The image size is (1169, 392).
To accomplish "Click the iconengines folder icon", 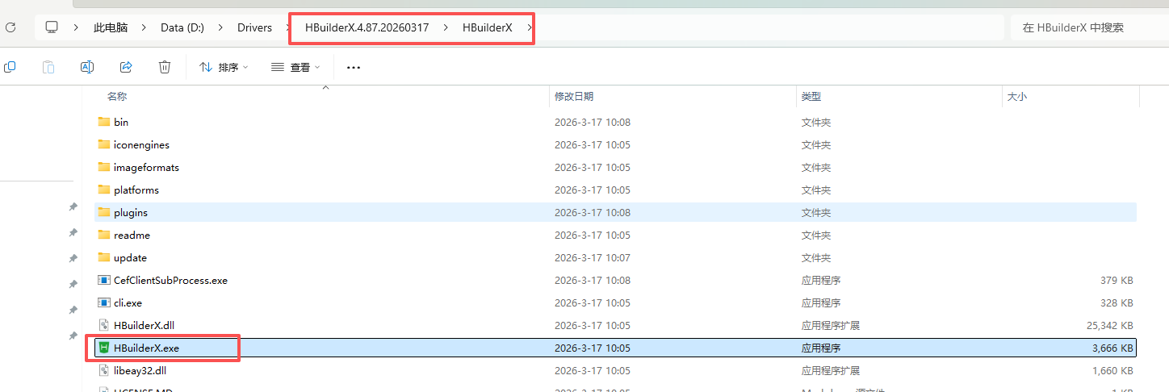I will pos(103,144).
